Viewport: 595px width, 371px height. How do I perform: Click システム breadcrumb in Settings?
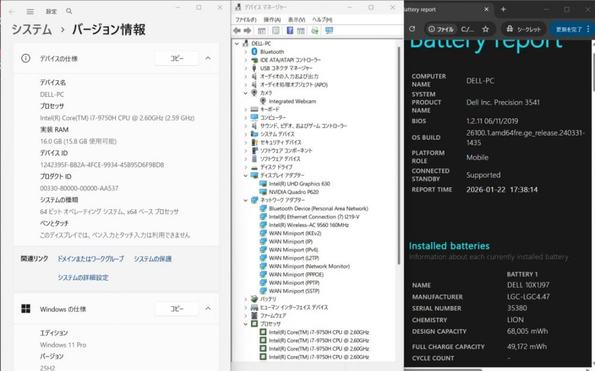32,29
